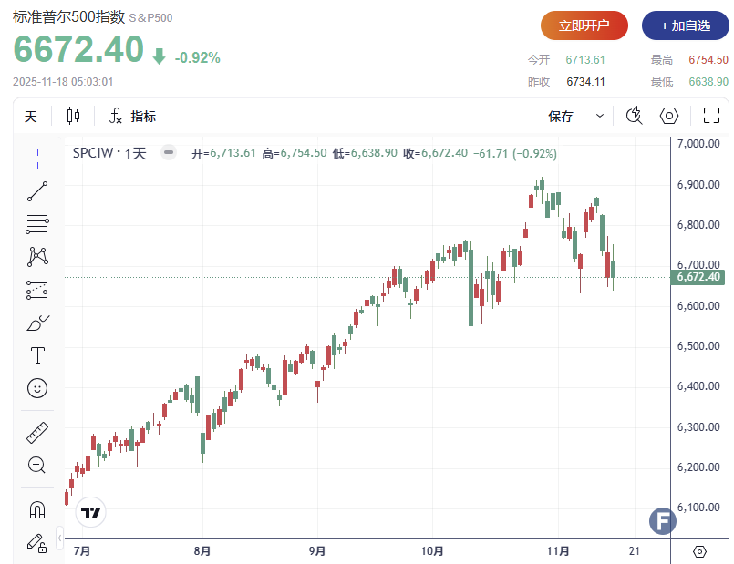Click the SPCIW · 1天 symbol label
734x564 pixels.
pos(109,153)
